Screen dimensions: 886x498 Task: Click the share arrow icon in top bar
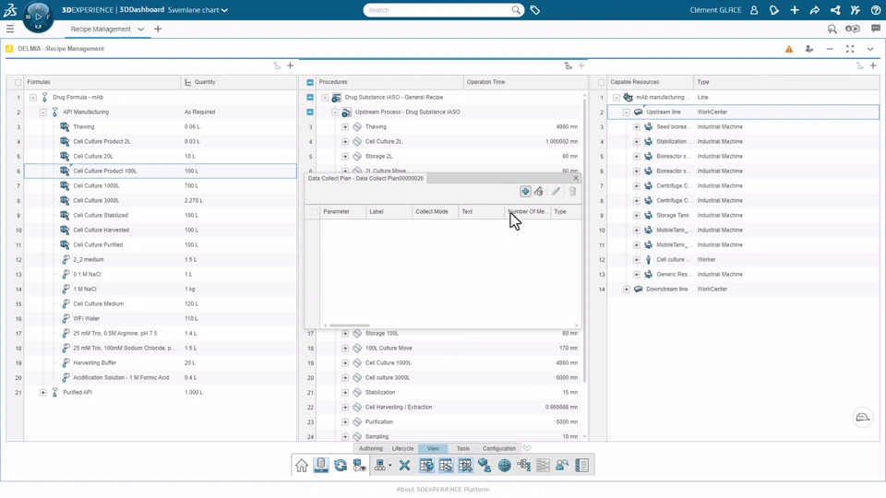point(815,10)
